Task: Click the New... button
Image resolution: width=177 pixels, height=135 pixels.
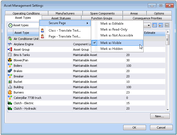Action: [x=160, y=116]
